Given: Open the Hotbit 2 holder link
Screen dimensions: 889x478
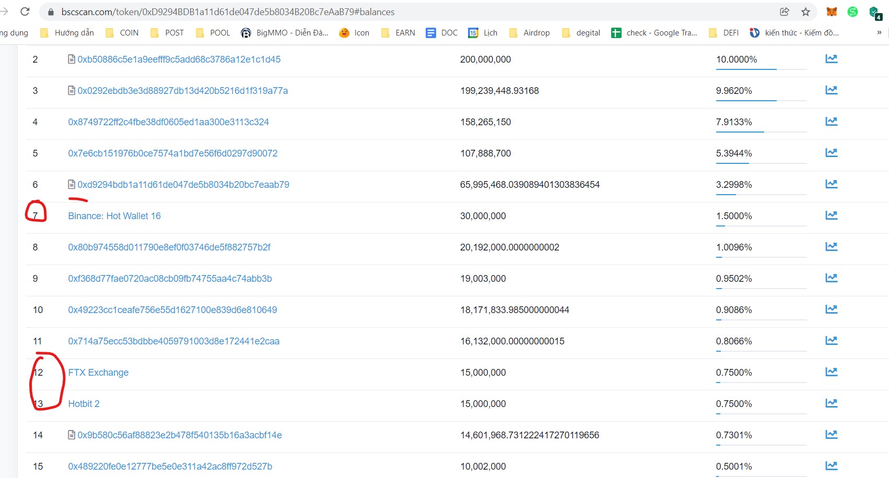Looking at the screenshot, I should tap(84, 404).
